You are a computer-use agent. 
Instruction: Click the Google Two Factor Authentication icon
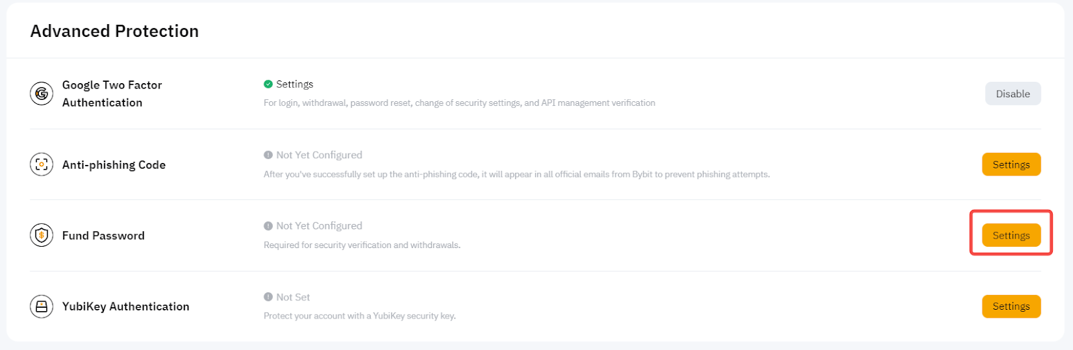click(x=42, y=94)
